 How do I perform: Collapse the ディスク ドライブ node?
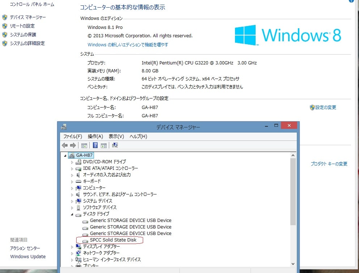point(72,215)
